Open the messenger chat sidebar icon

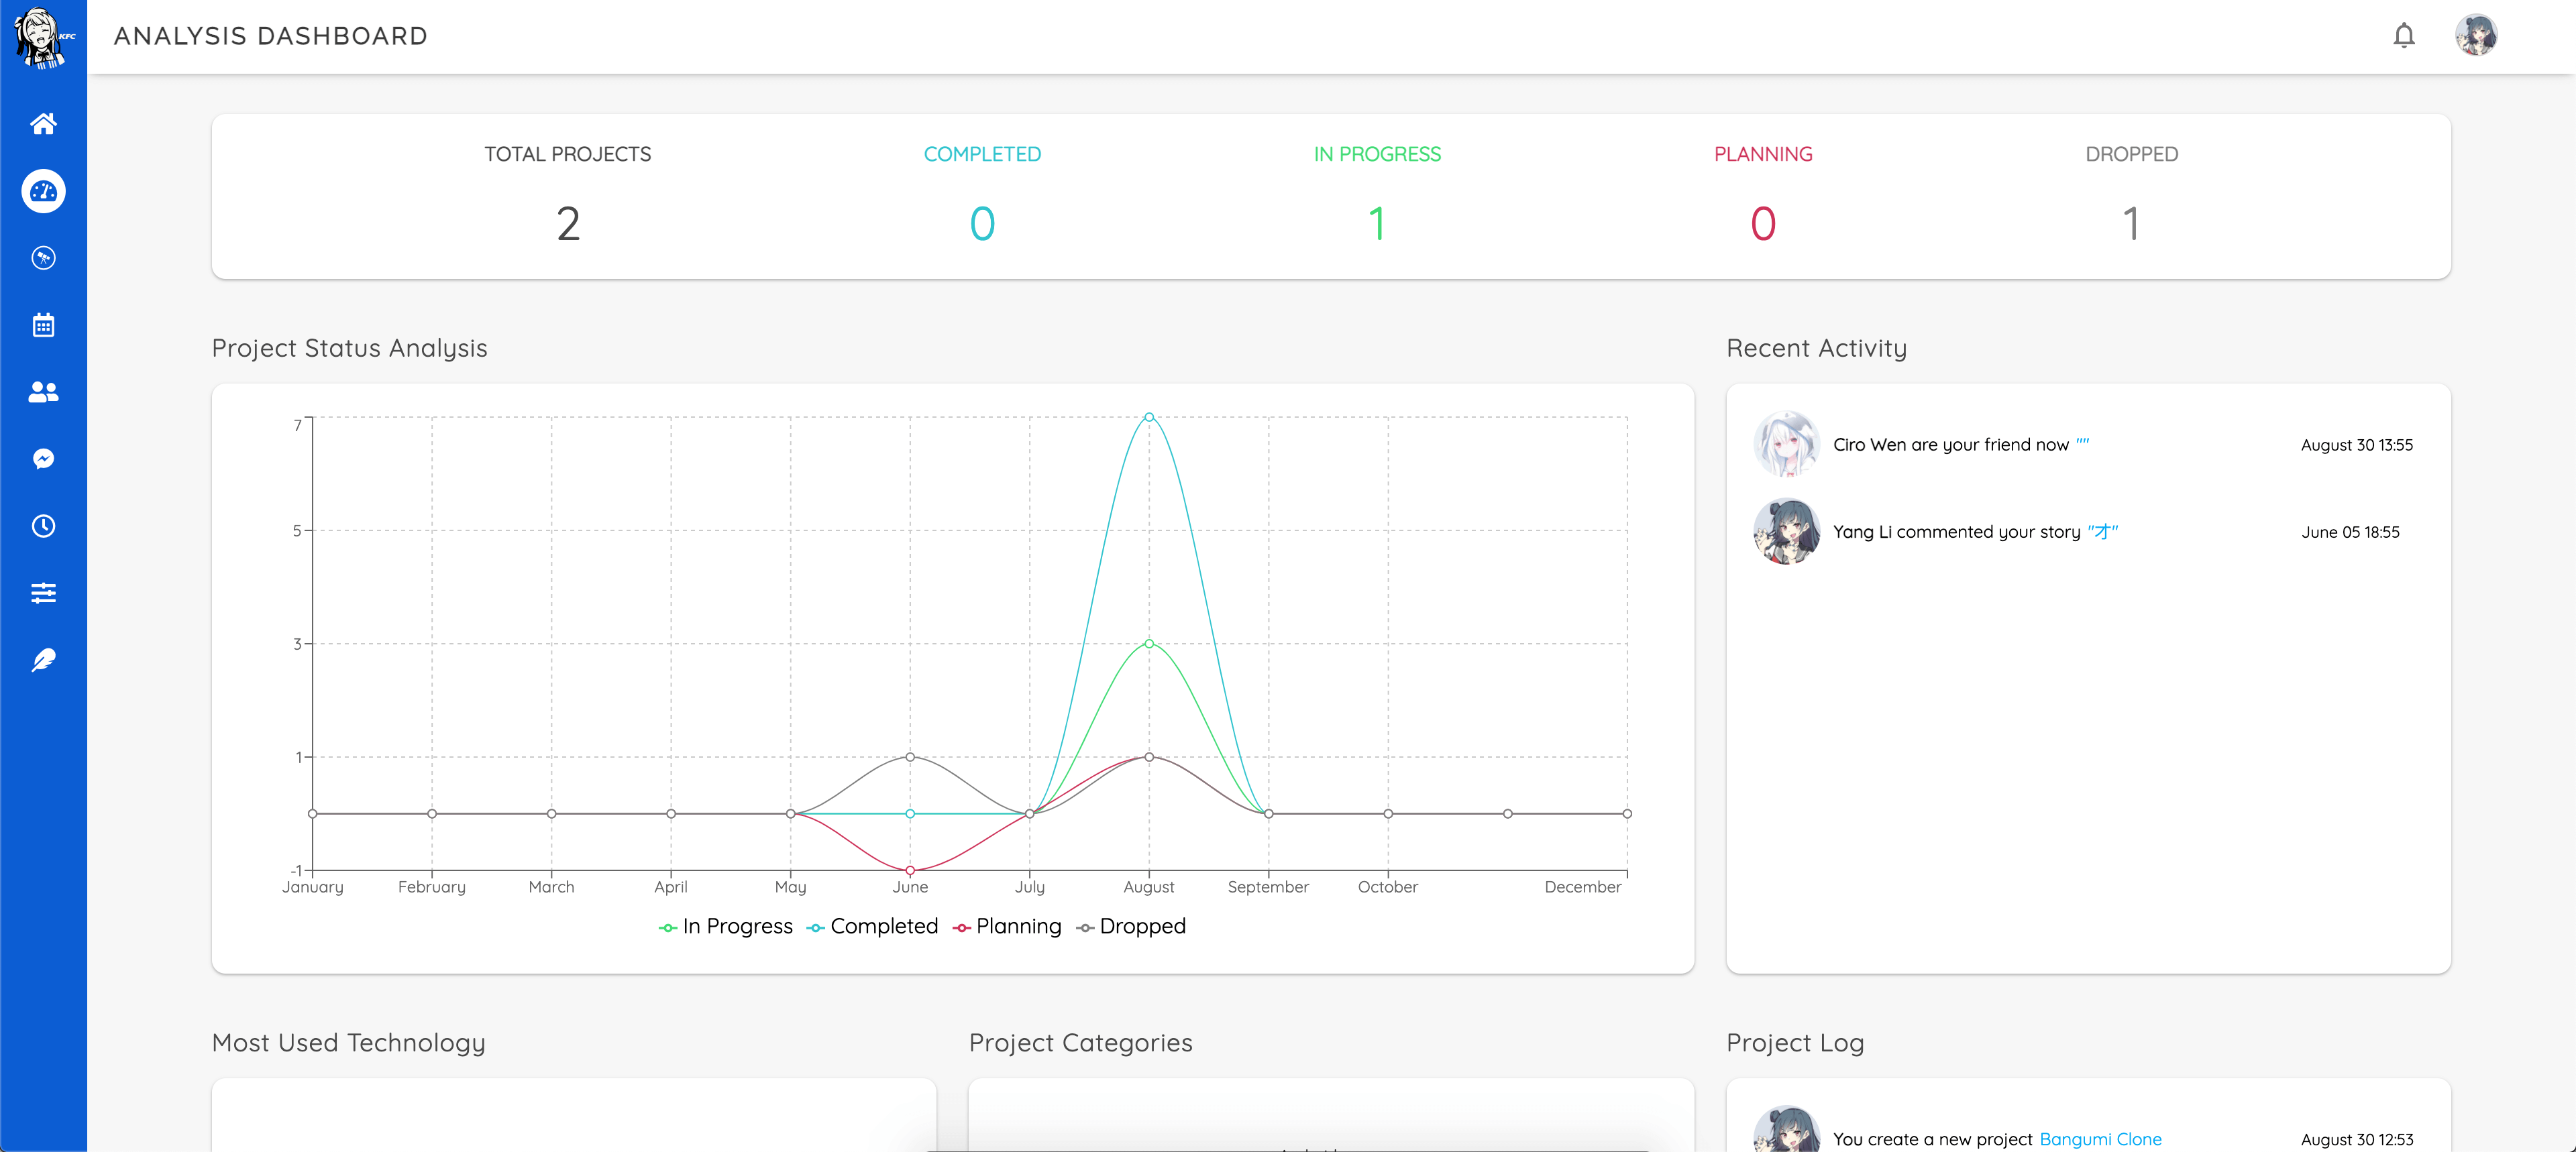[x=43, y=459]
